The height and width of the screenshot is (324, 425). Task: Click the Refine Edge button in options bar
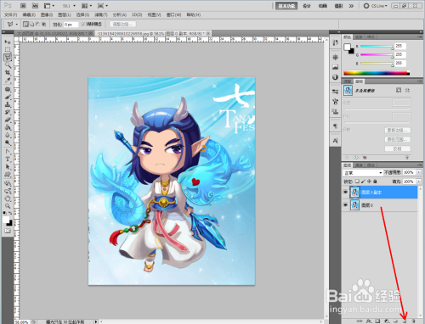click(x=122, y=25)
